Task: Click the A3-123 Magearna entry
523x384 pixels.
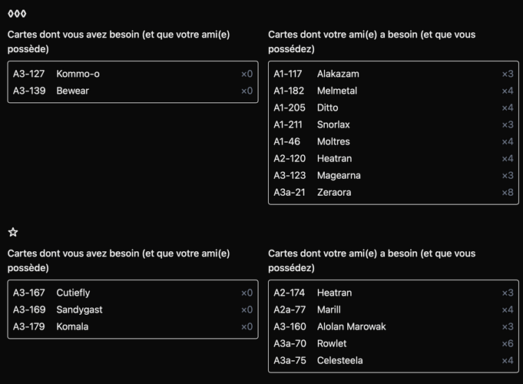Action: point(393,175)
